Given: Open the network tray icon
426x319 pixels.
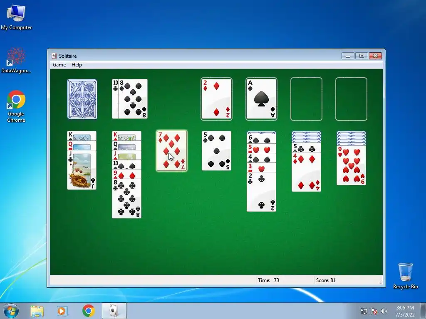Looking at the screenshot, I should pyautogui.click(x=364, y=311).
